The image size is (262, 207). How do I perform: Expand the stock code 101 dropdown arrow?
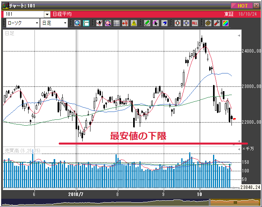point(47,14)
